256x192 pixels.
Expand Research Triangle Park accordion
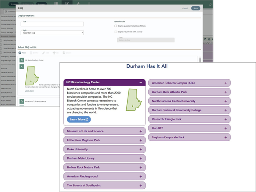pos(189,119)
